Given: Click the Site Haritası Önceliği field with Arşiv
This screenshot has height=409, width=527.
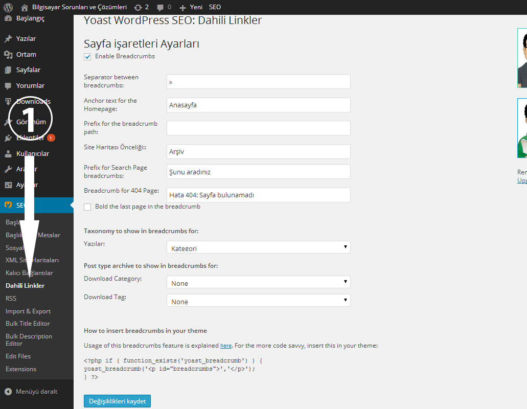Looking at the screenshot, I should pyautogui.click(x=259, y=151).
